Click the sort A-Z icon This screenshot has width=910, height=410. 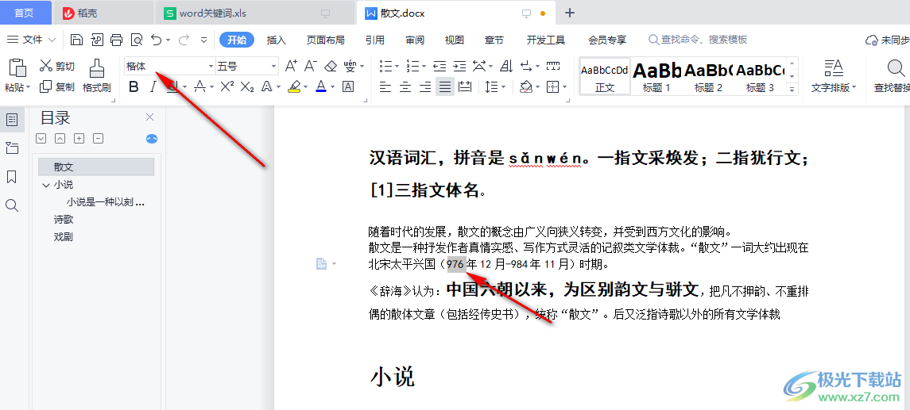(506, 66)
